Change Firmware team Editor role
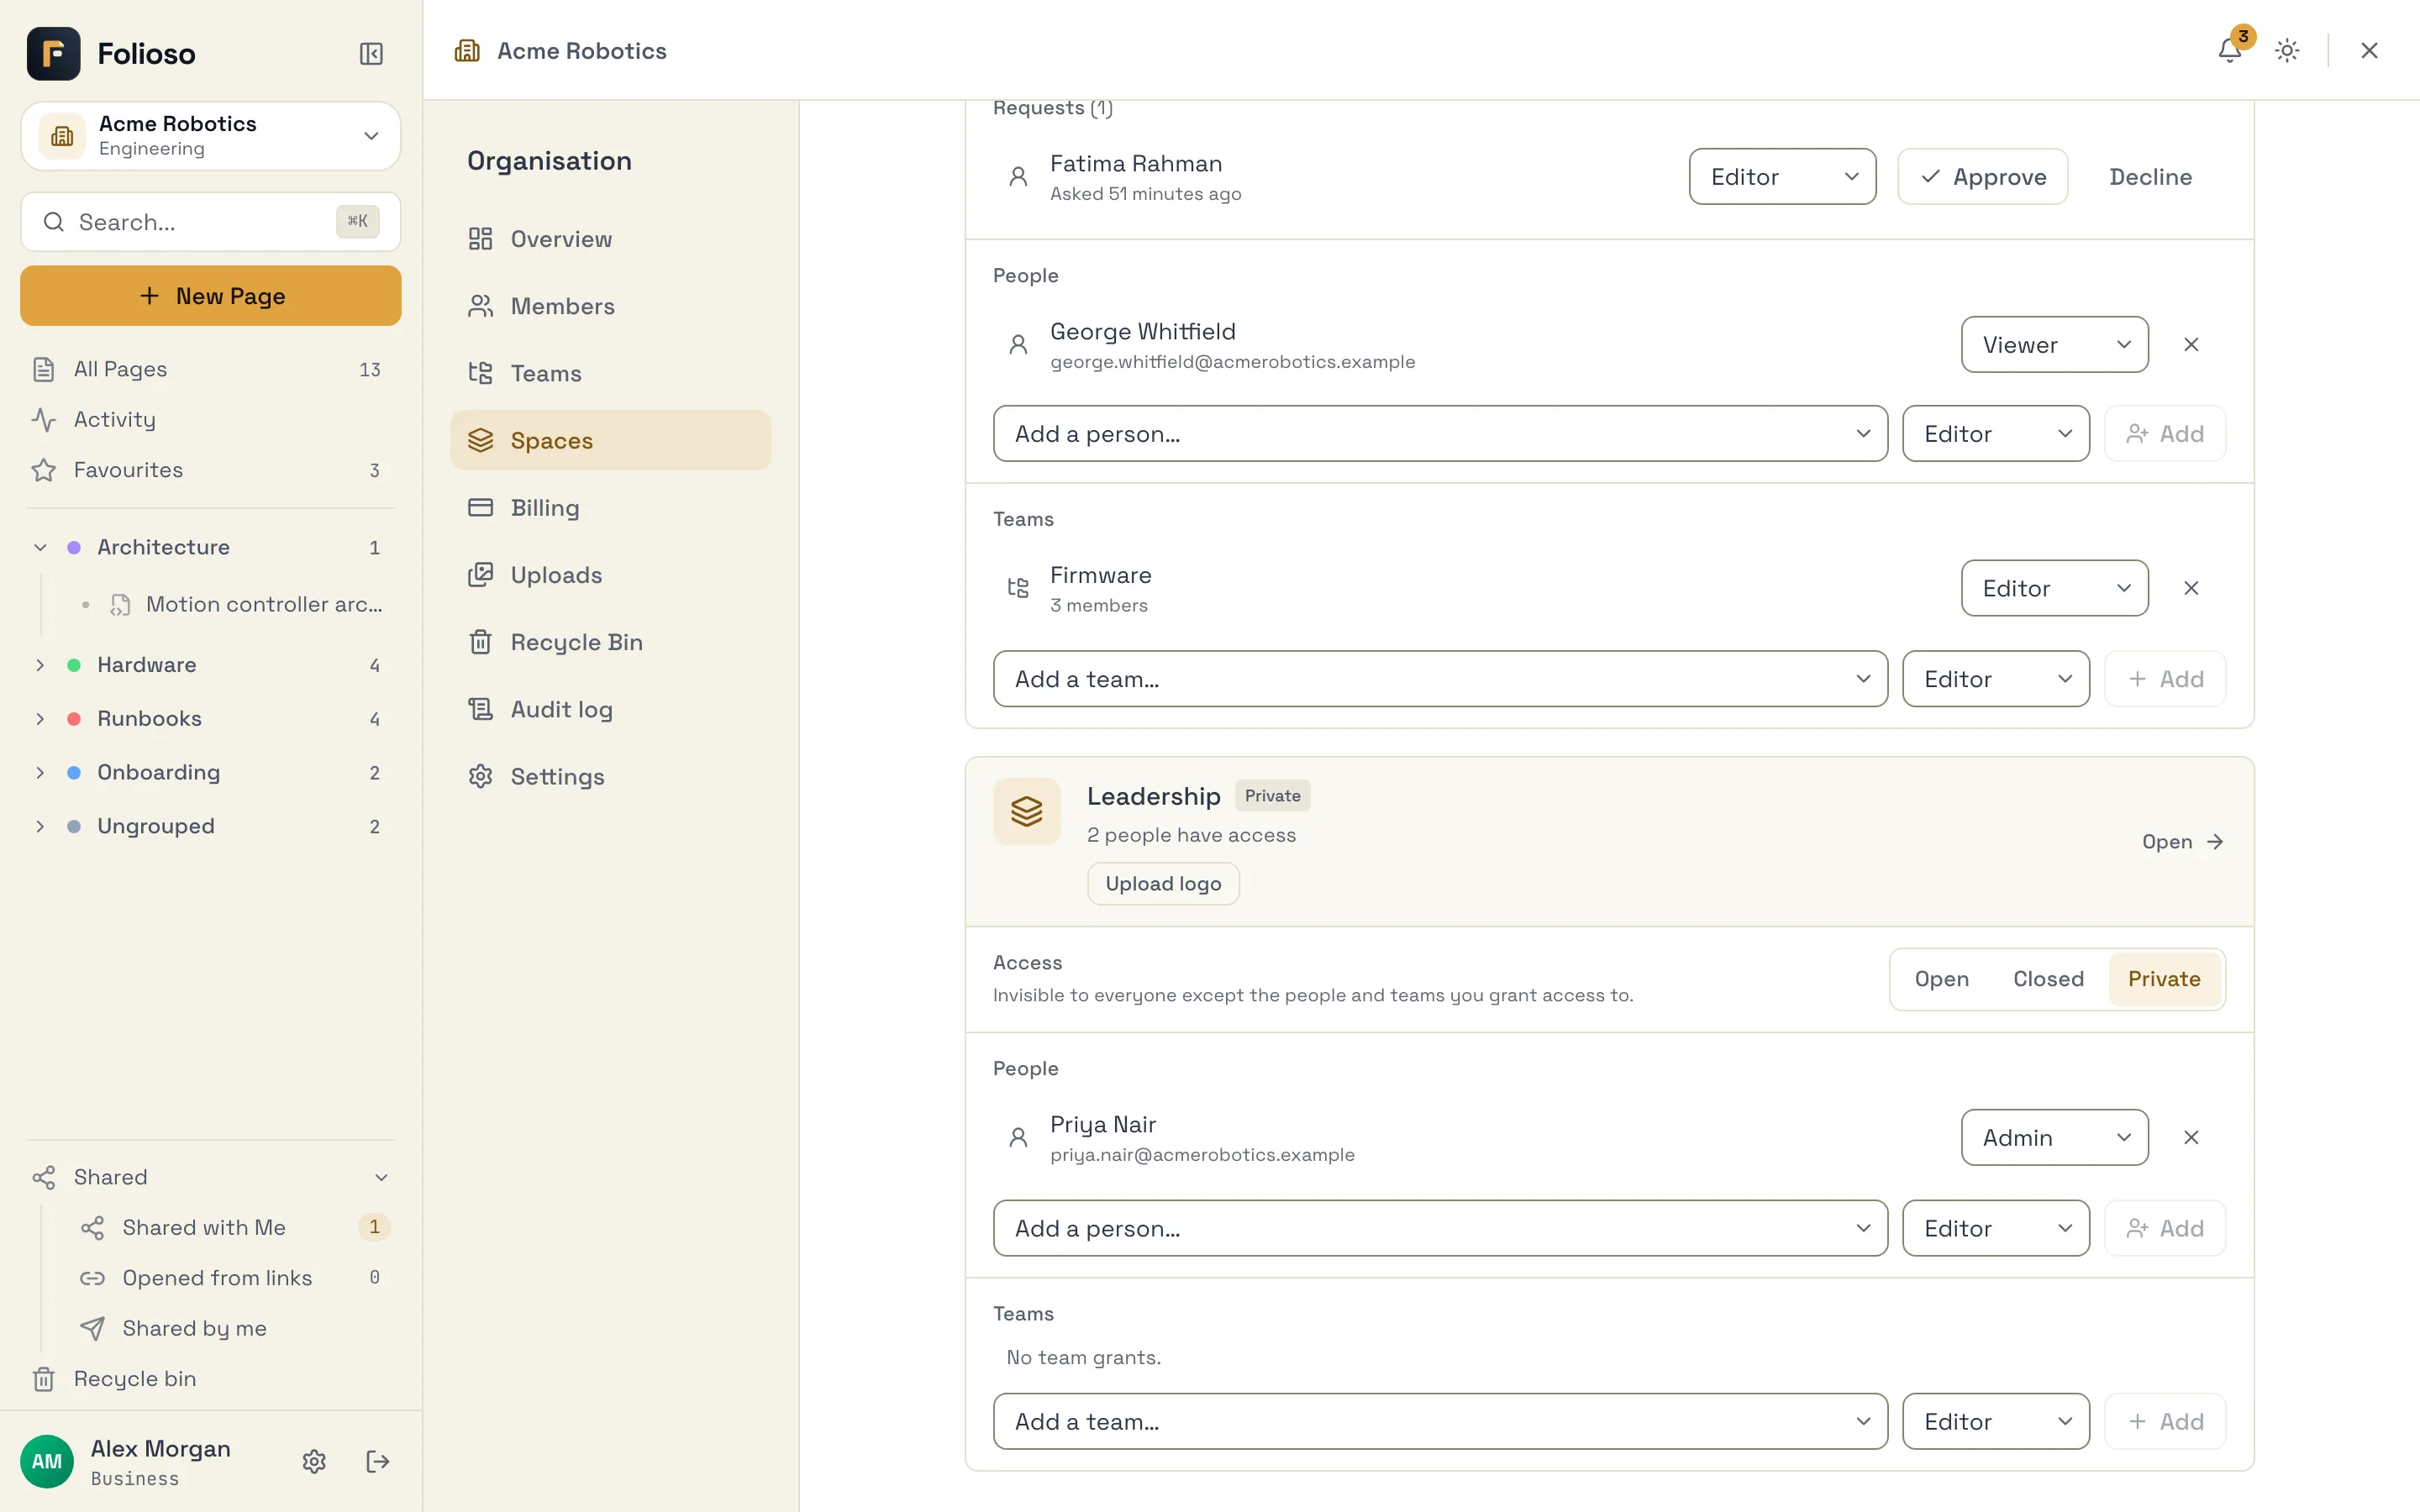This screenshot has height=1512, width=2420. point(2054,588)
